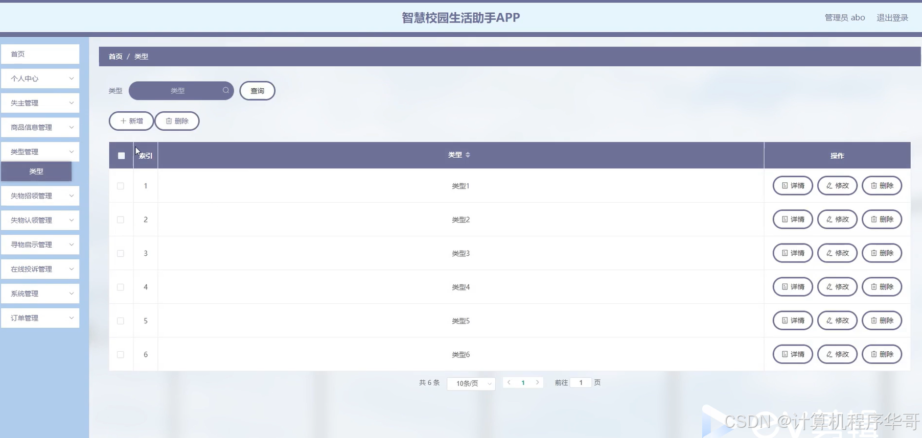Open 详情 for 类型4 row
Screen dimensions: 922x438
pos(793,287)
